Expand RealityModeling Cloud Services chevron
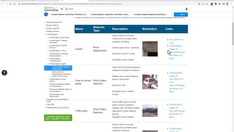 46,107
